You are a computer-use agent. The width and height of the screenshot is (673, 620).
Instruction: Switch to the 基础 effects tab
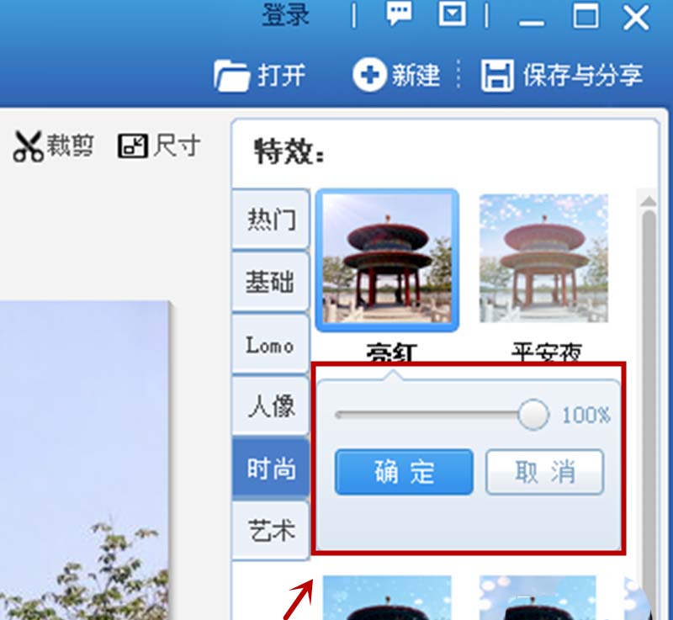271,282
